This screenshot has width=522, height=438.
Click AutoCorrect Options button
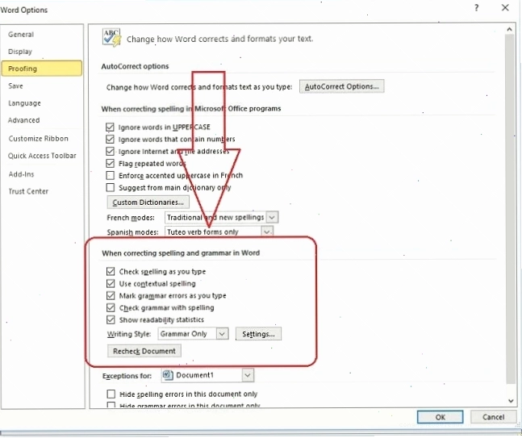341,86
